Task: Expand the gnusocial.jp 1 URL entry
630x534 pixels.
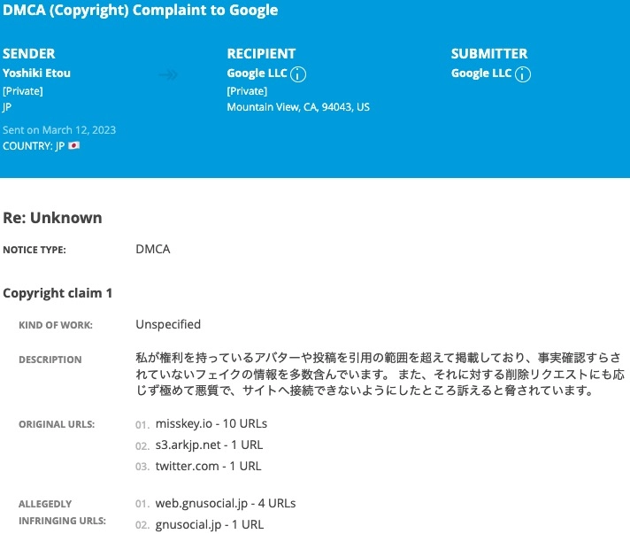Action: pos(209,524)
